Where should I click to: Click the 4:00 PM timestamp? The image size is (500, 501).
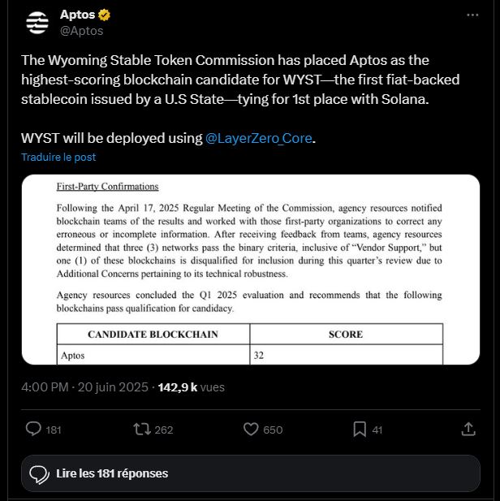point(44,387)
